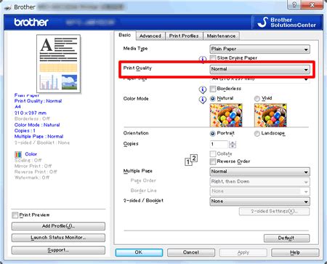Close the printer dialog window
The image size is (327, 264).
pyautogui.click(x=312, y=5)
